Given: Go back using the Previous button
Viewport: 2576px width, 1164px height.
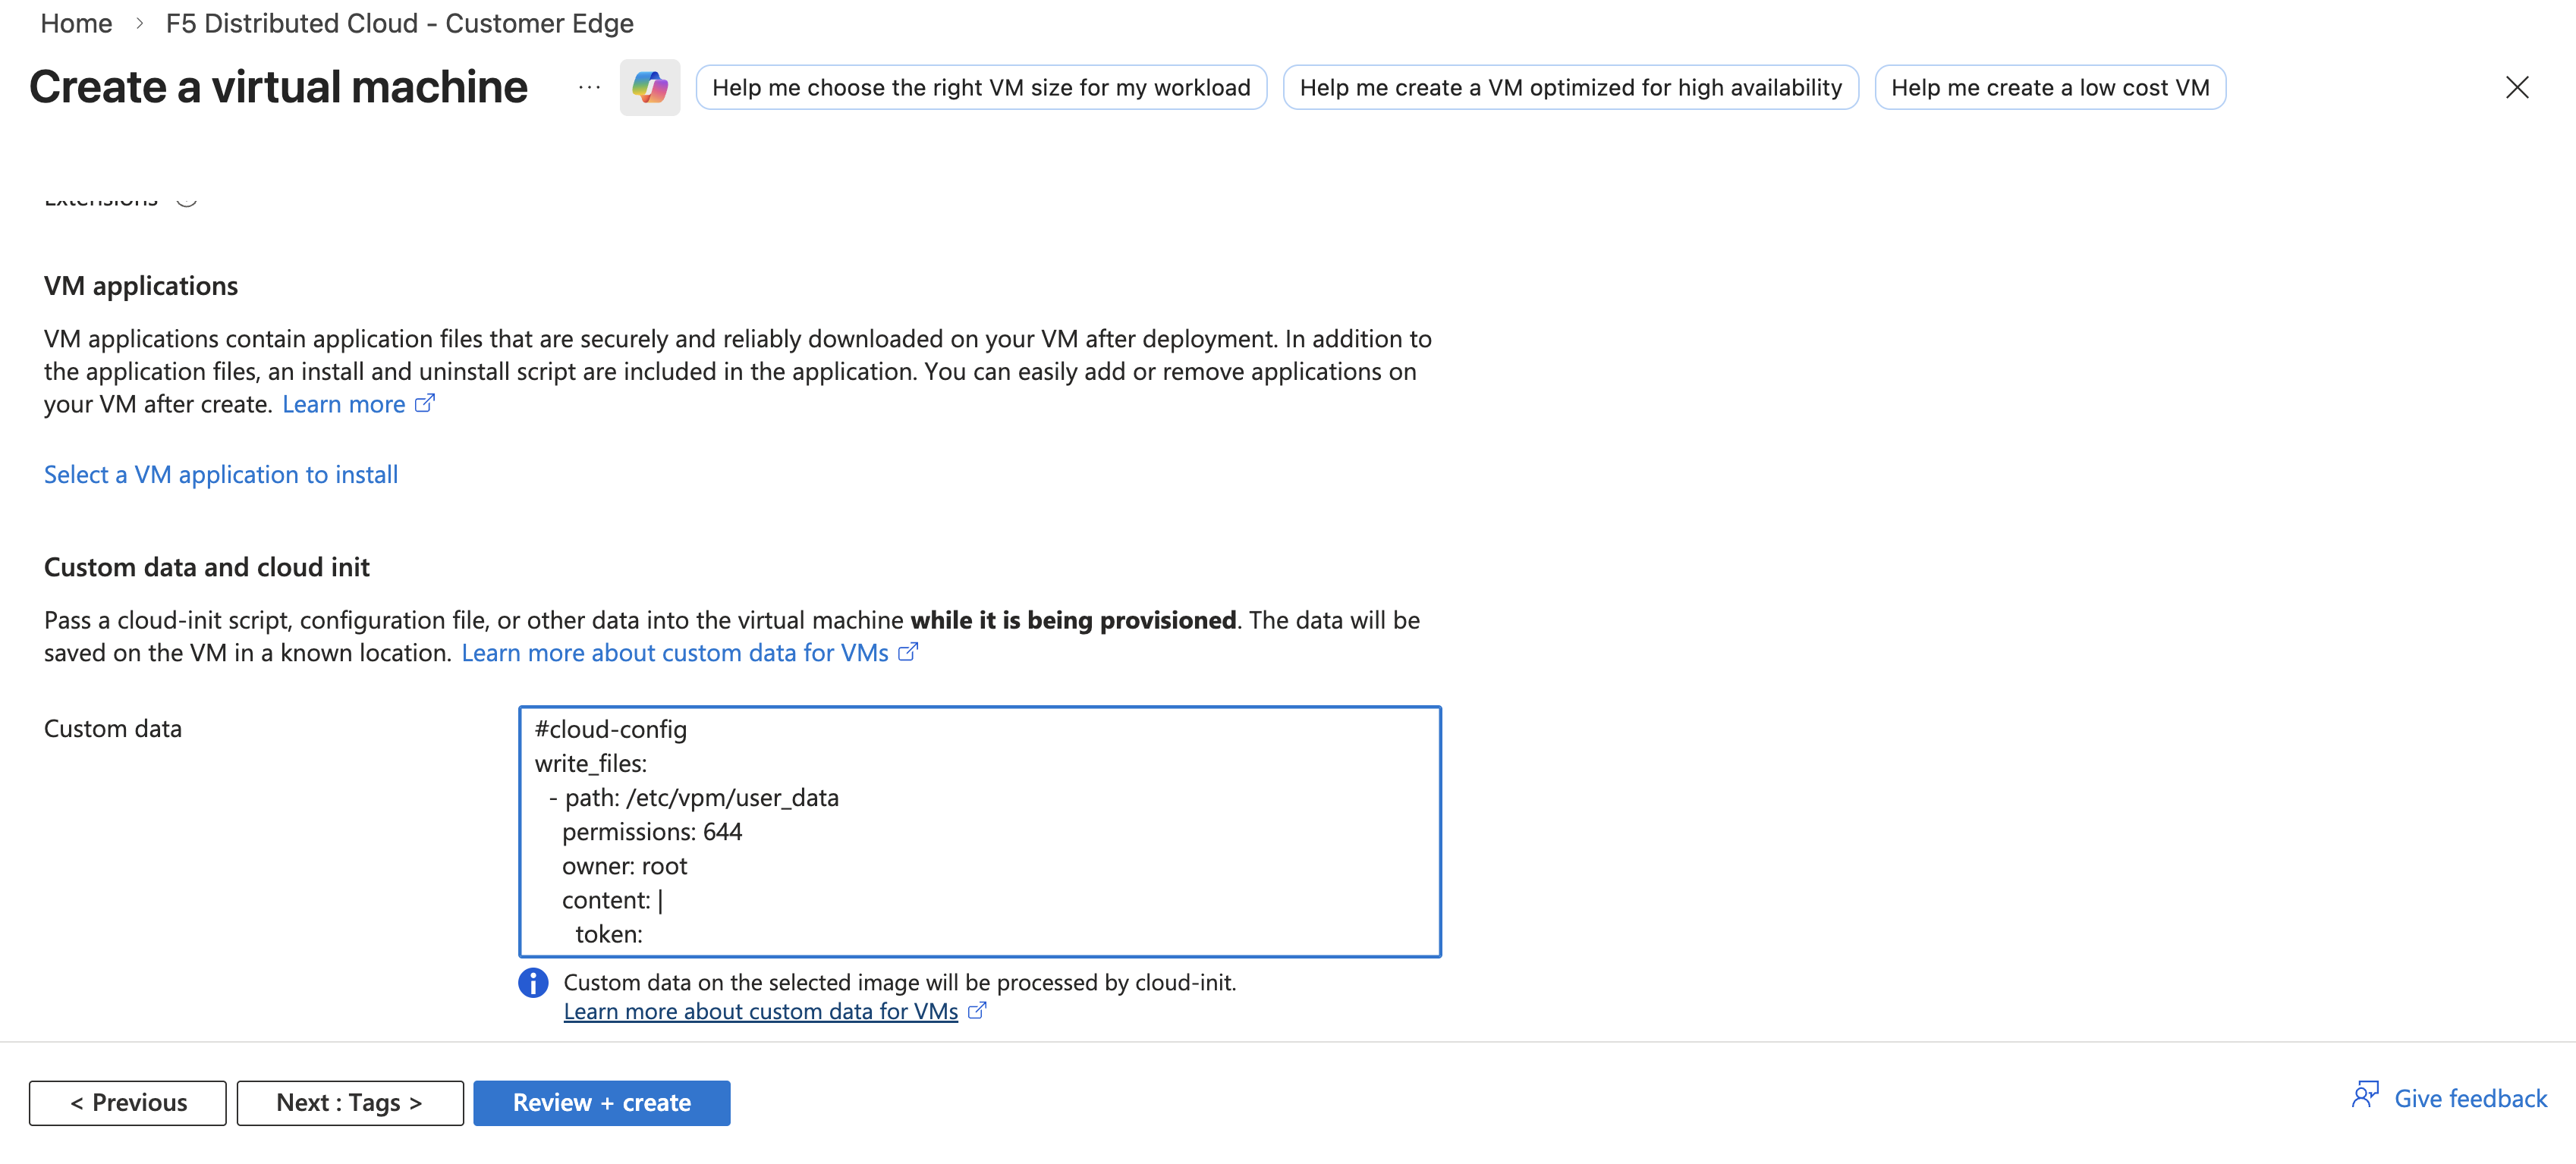Looking at the screenshot, I should click(x=127, y=1102).
